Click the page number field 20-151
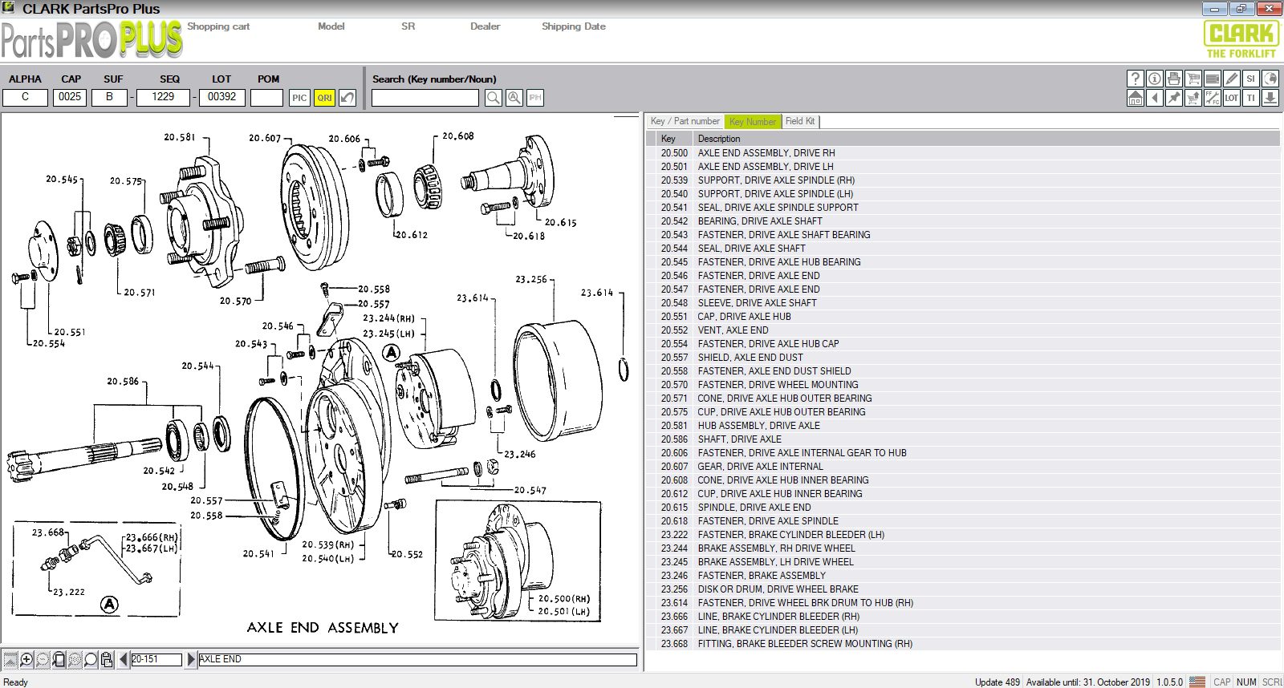The height and width of the screenshot is (688, 1284). (x=156, y=659)
